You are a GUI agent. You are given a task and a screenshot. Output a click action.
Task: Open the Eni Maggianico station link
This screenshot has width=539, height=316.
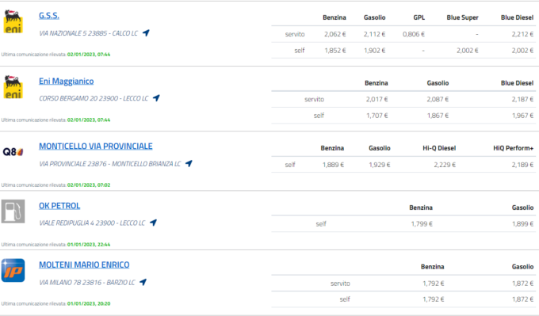click(66, 81)
